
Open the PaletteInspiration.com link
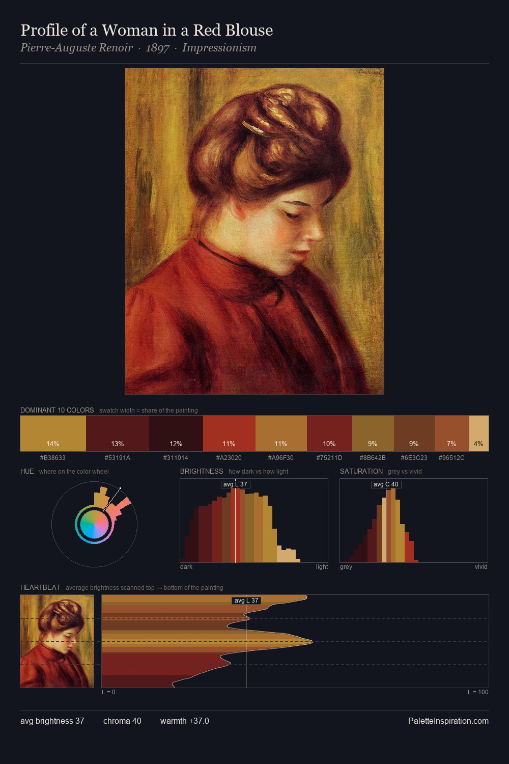448,721
